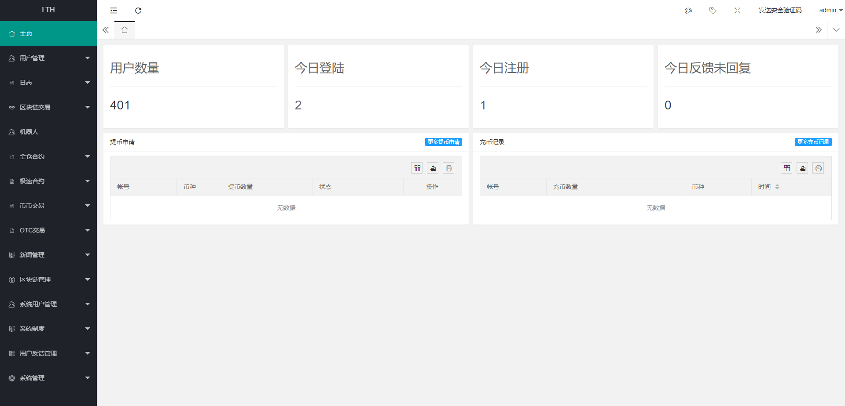Collapse the sidebar with the menu fold icon
This screenshot has width=845, height=406.
[x=114, y=11]
